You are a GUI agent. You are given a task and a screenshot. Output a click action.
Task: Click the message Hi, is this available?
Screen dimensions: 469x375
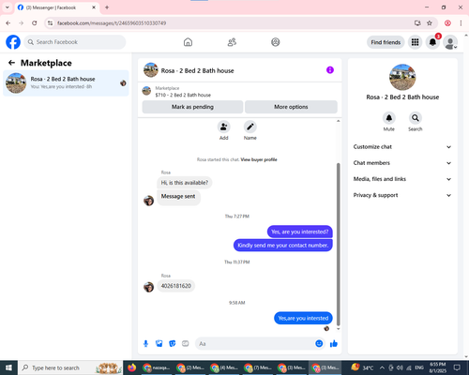185,183
